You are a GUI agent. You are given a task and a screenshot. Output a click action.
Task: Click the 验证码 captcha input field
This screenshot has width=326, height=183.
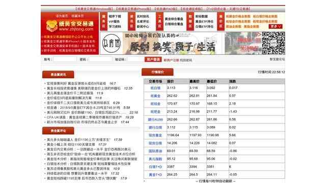135,59
